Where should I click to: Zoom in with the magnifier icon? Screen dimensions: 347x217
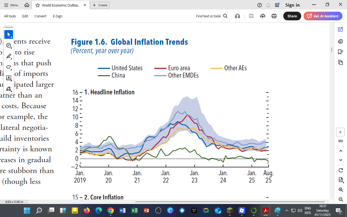click(341, 190)
